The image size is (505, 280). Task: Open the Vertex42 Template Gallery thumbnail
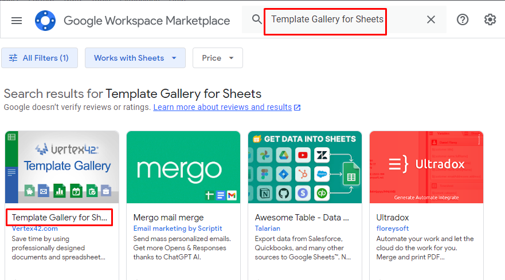click(x=62, y=167)
